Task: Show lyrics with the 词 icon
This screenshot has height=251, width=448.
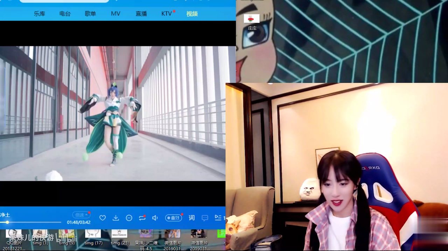Action: (191, 218)
